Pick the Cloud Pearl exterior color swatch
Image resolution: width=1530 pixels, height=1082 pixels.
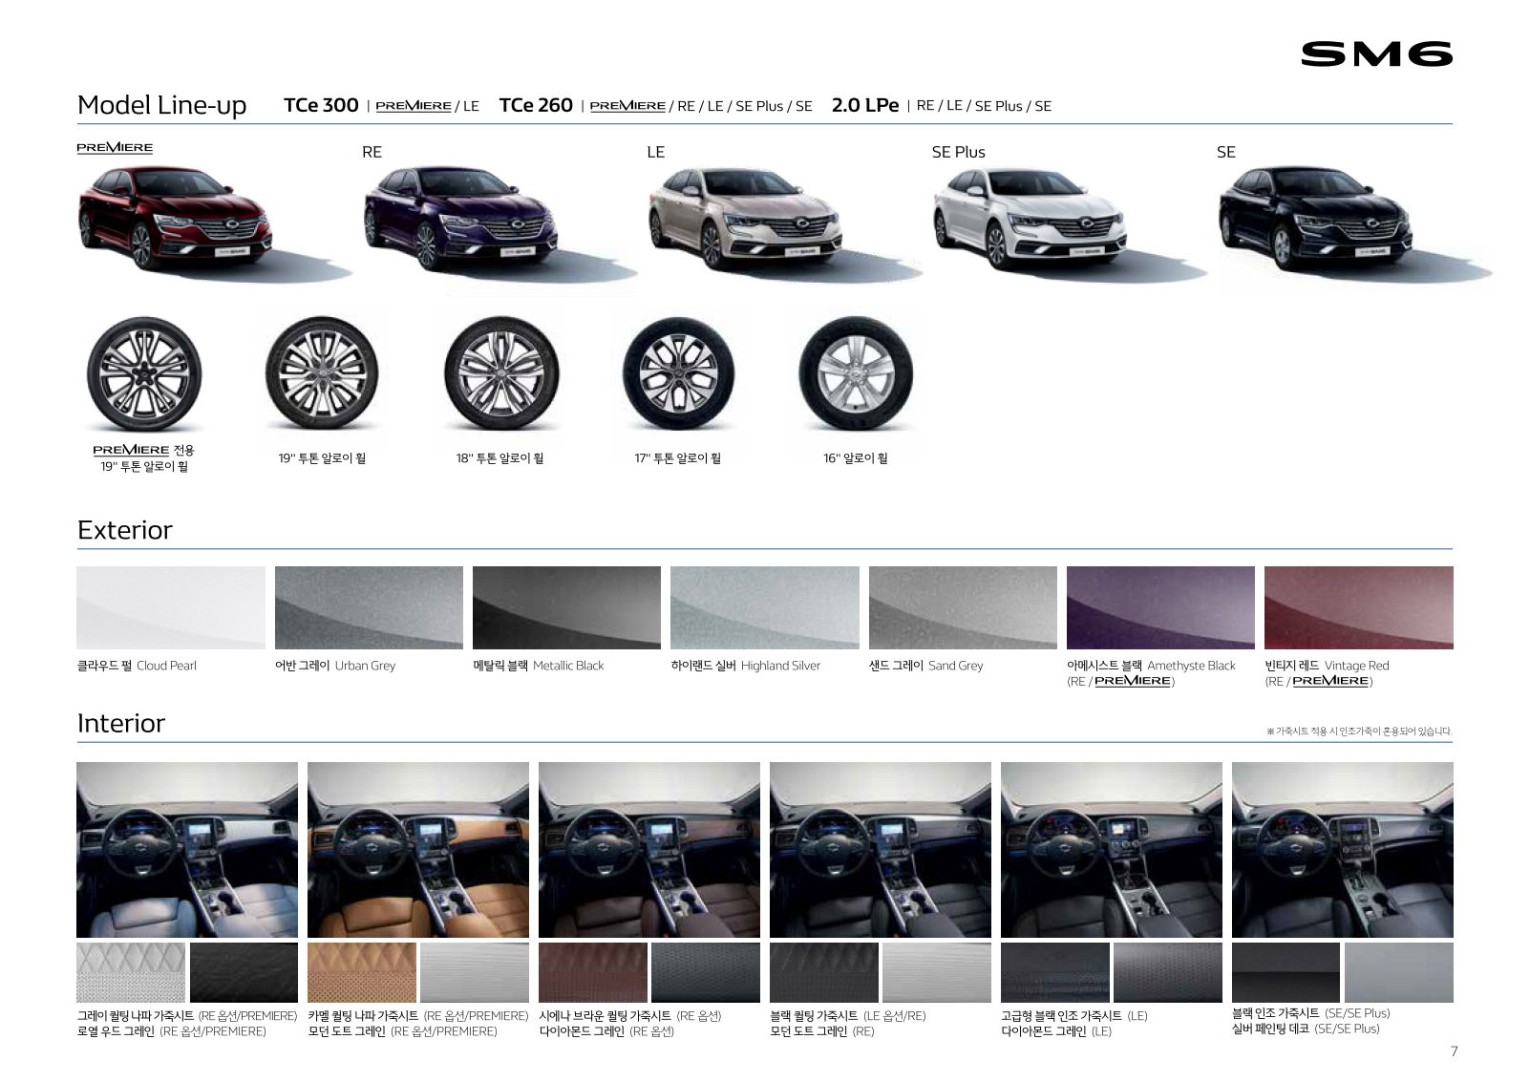pyautogui.click(x=171, y=607)
